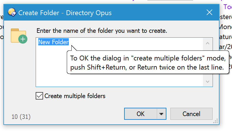Confirm folder creation with OK

(x=141, y=114)
